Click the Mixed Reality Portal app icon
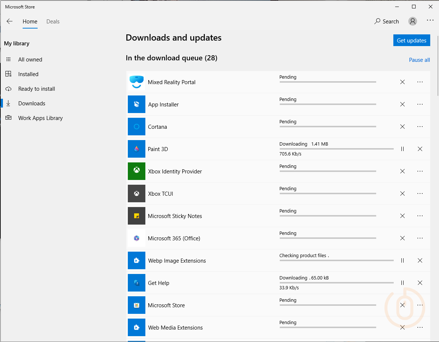 click(137, 82)
